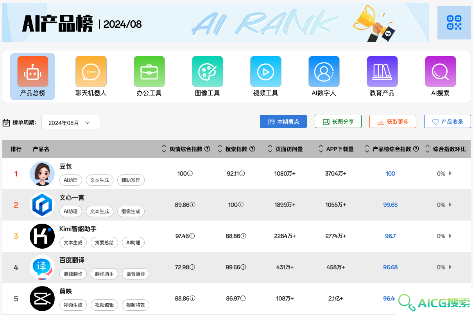Click the 剪映 black logo
Image resolution: width=473 pixels, height=315 pixels.
pos(42,299)
